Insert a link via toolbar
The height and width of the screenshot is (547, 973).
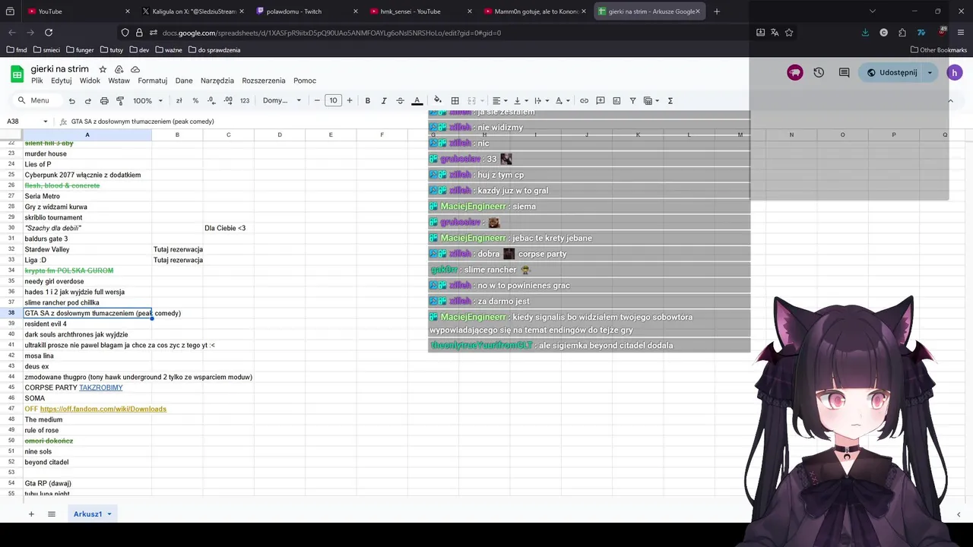tap(584, 100)
